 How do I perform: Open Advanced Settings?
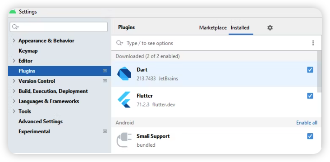pyautogui.click(x=41, y=121)
